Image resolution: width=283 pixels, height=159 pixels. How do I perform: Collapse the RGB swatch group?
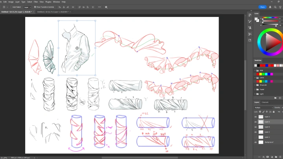pos(255,71)
